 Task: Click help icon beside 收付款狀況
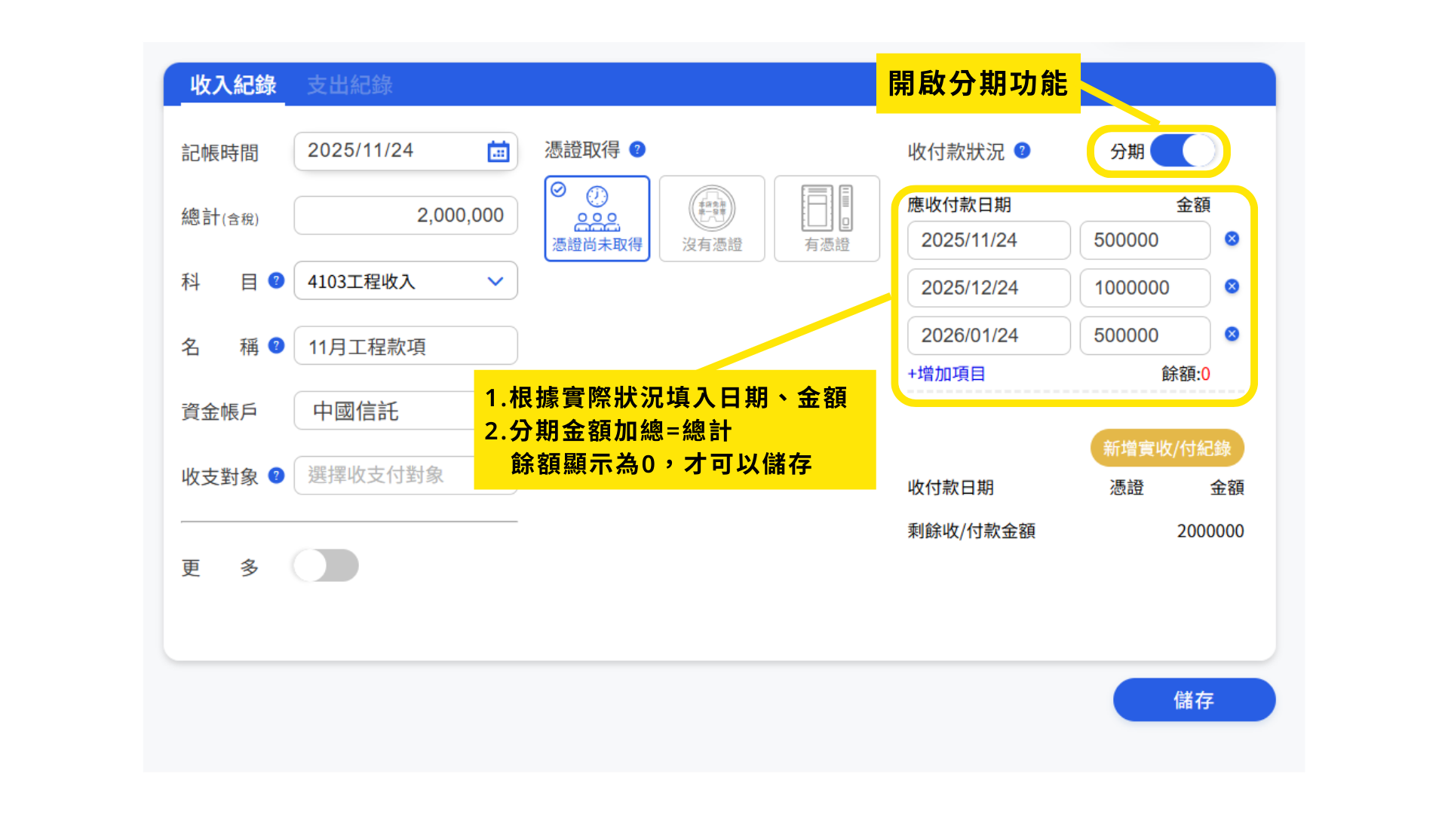point(1022,150)
